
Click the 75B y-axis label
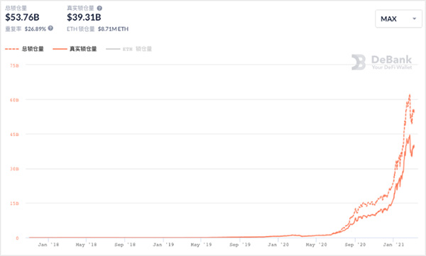[x=14, y=65]
